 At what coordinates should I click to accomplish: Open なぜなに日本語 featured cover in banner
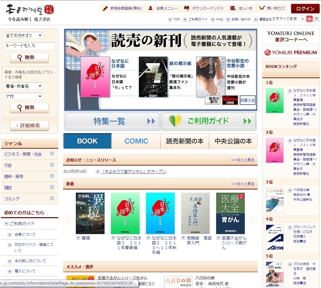tap(95, 77)
